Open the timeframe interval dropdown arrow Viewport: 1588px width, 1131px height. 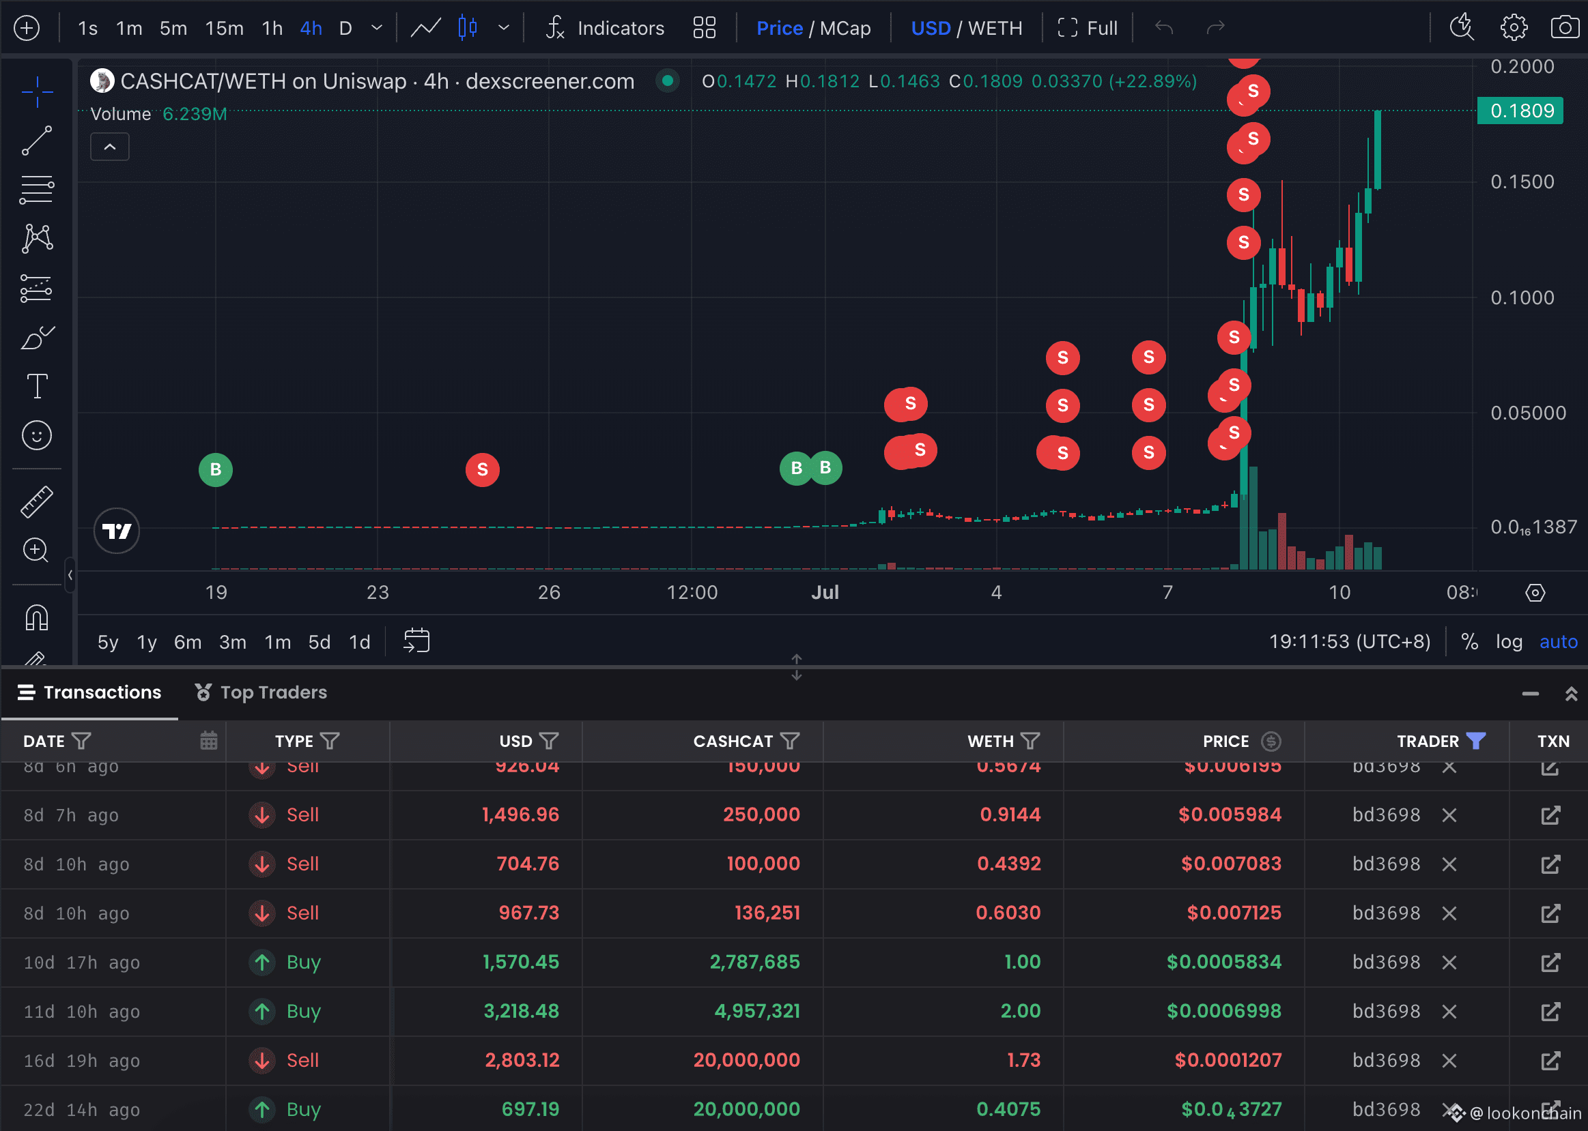pyautogui.click(x=377, y=28)
